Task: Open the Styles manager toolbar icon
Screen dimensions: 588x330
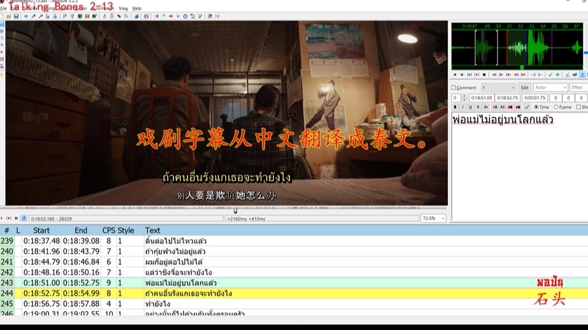Action: click(x=104, y=16)
